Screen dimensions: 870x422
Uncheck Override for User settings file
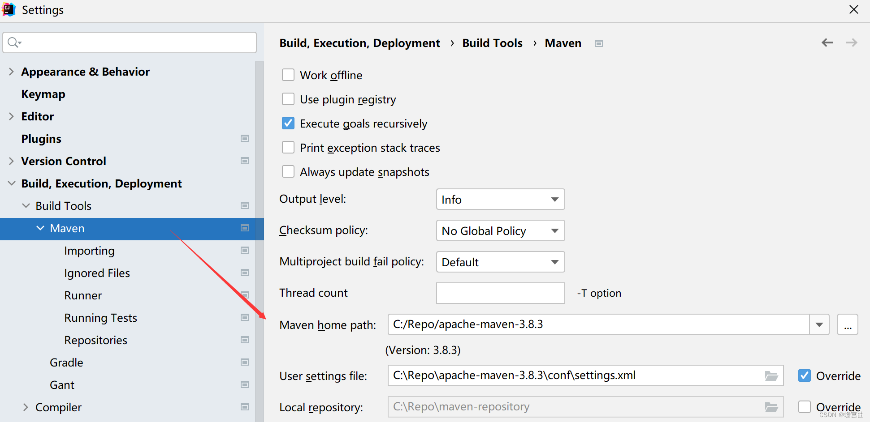click(x=805, y=375)
